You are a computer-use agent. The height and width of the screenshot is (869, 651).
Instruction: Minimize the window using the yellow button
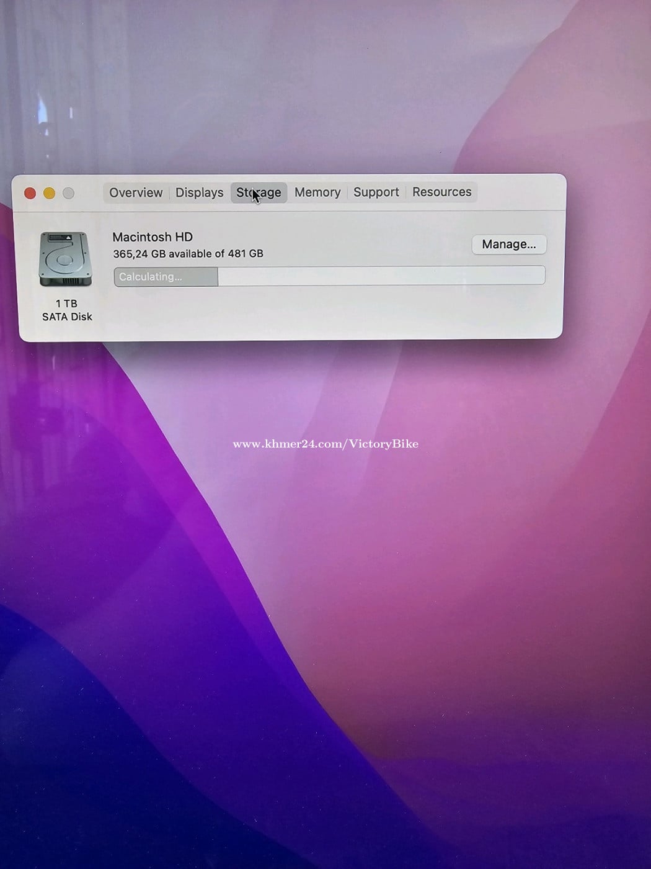49,194
